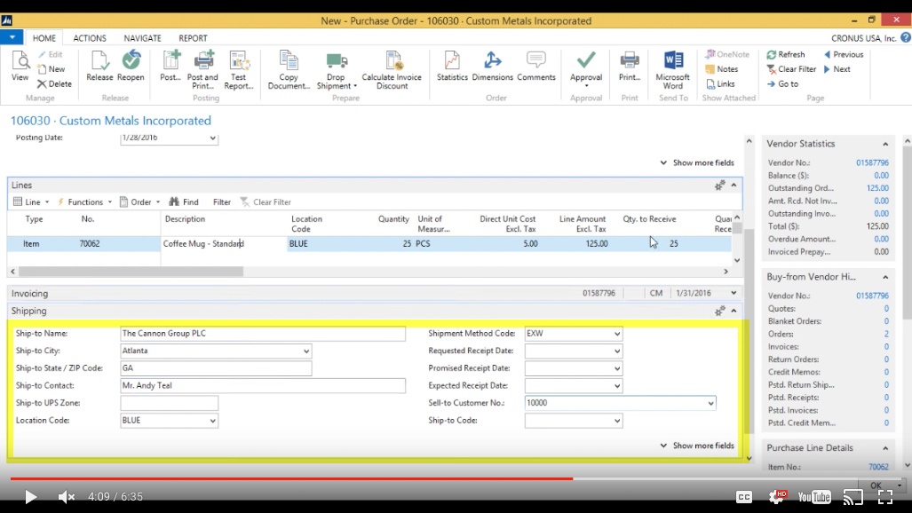This screenshot has width=912, height=513.
Task: Open the Functions dropdown menu
Action: (x=84, y=201)
